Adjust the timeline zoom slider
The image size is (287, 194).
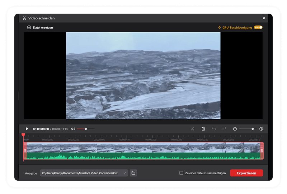(248, 129)
